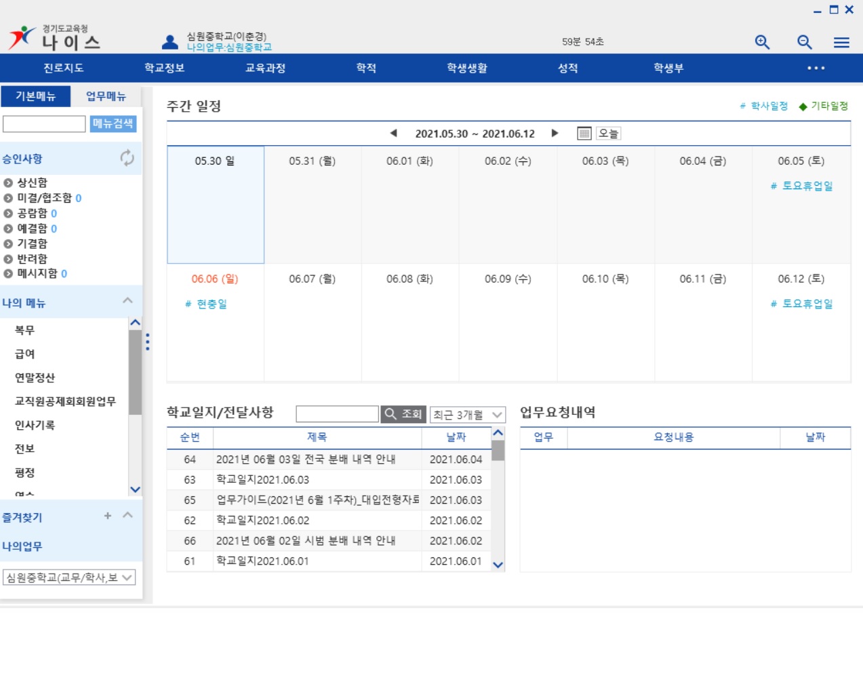Image resolution: width=863 pixels, height=678 pixels.
Task: Click the 조회 search button
Action: pyautogui.click(x=403, y=414)
